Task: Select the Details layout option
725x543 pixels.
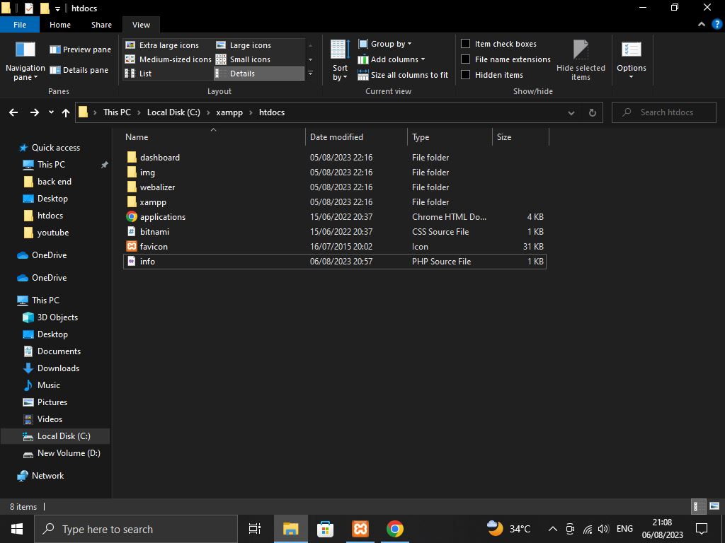Action: (259, 74)
